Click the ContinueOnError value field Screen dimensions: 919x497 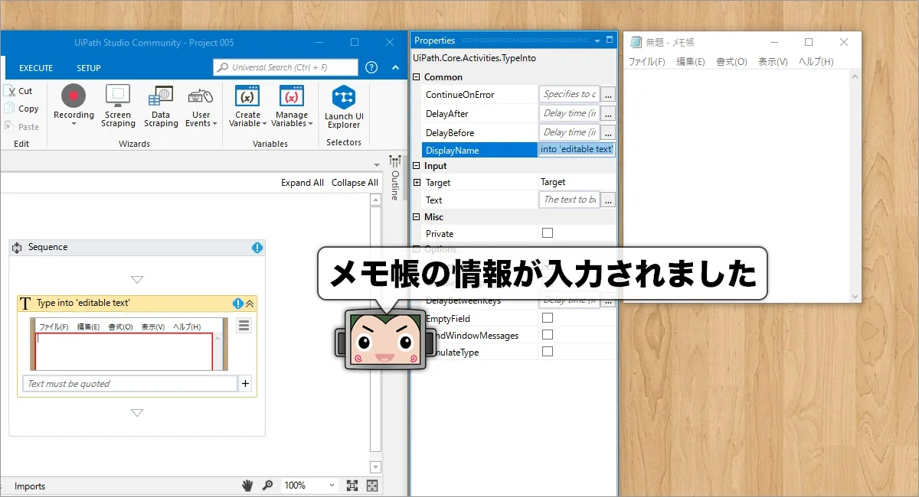569,95
